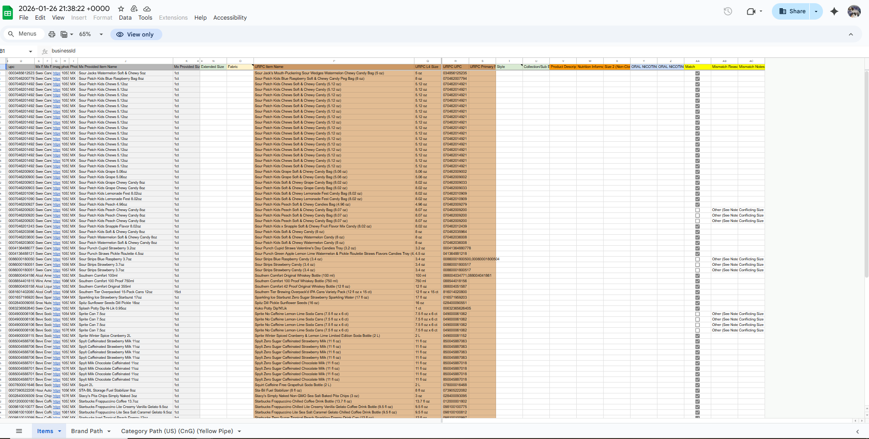Screen dimensions: 869x439
Task: Select the URPC Item Name header cell
Action: (334, 67)
